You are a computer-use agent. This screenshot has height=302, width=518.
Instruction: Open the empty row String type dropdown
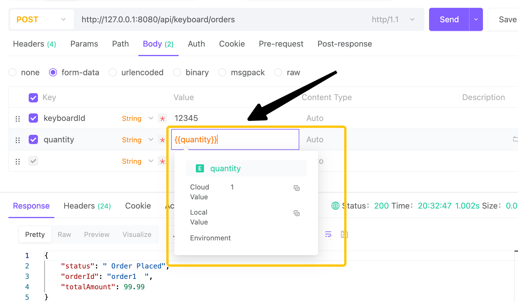pyautogui.click(x=138, y=161)
